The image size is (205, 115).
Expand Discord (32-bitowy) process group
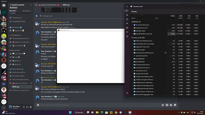pyautogui.click(x=132, y=25)
